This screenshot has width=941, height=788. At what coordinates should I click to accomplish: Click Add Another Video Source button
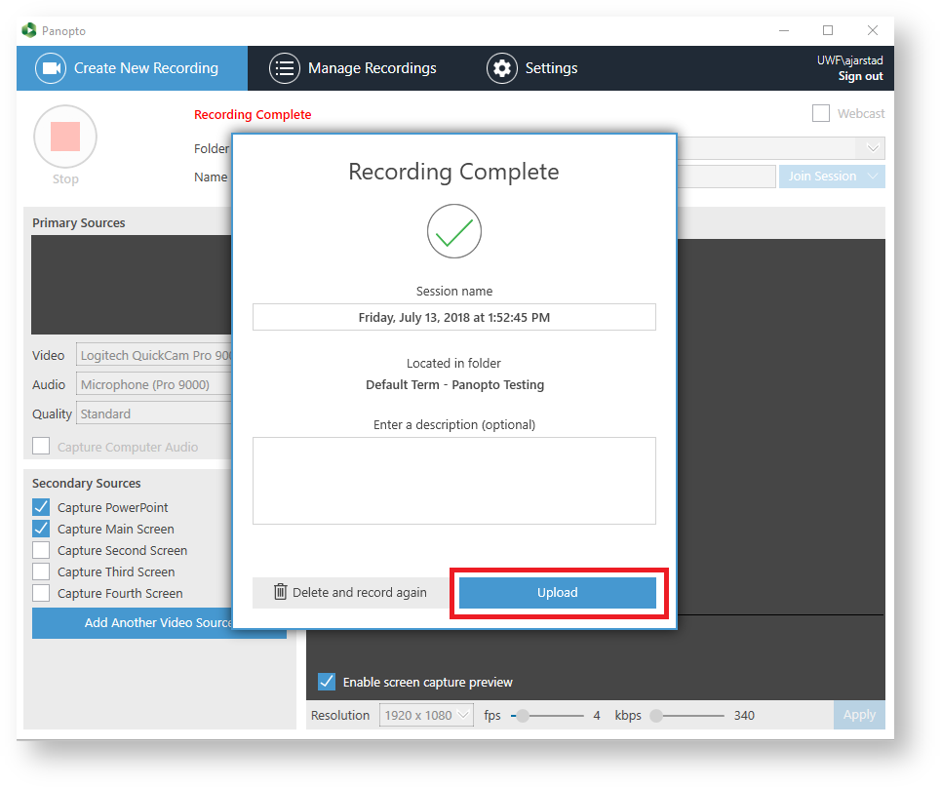pos(159,623)
